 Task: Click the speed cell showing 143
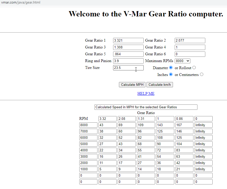[165, 125]
